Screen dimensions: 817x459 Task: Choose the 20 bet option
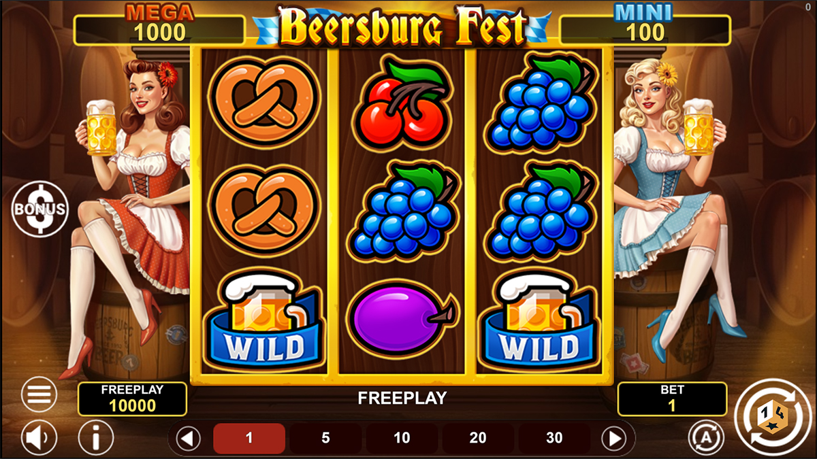click(478, 439)
